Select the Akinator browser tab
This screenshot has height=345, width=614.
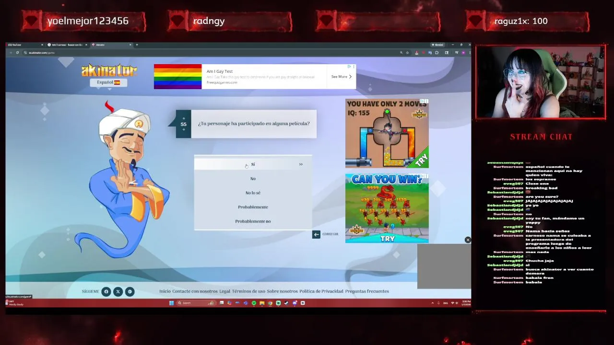[111, 45]
